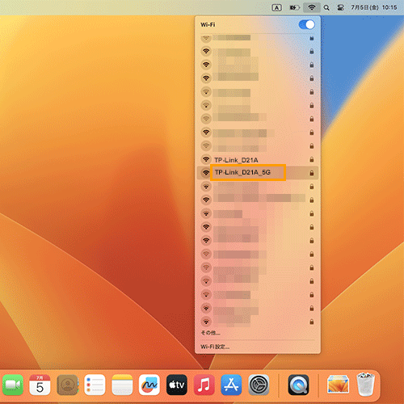Click the Wi-Fi heading label
404x404 pixels.
[x=208, y=25]
